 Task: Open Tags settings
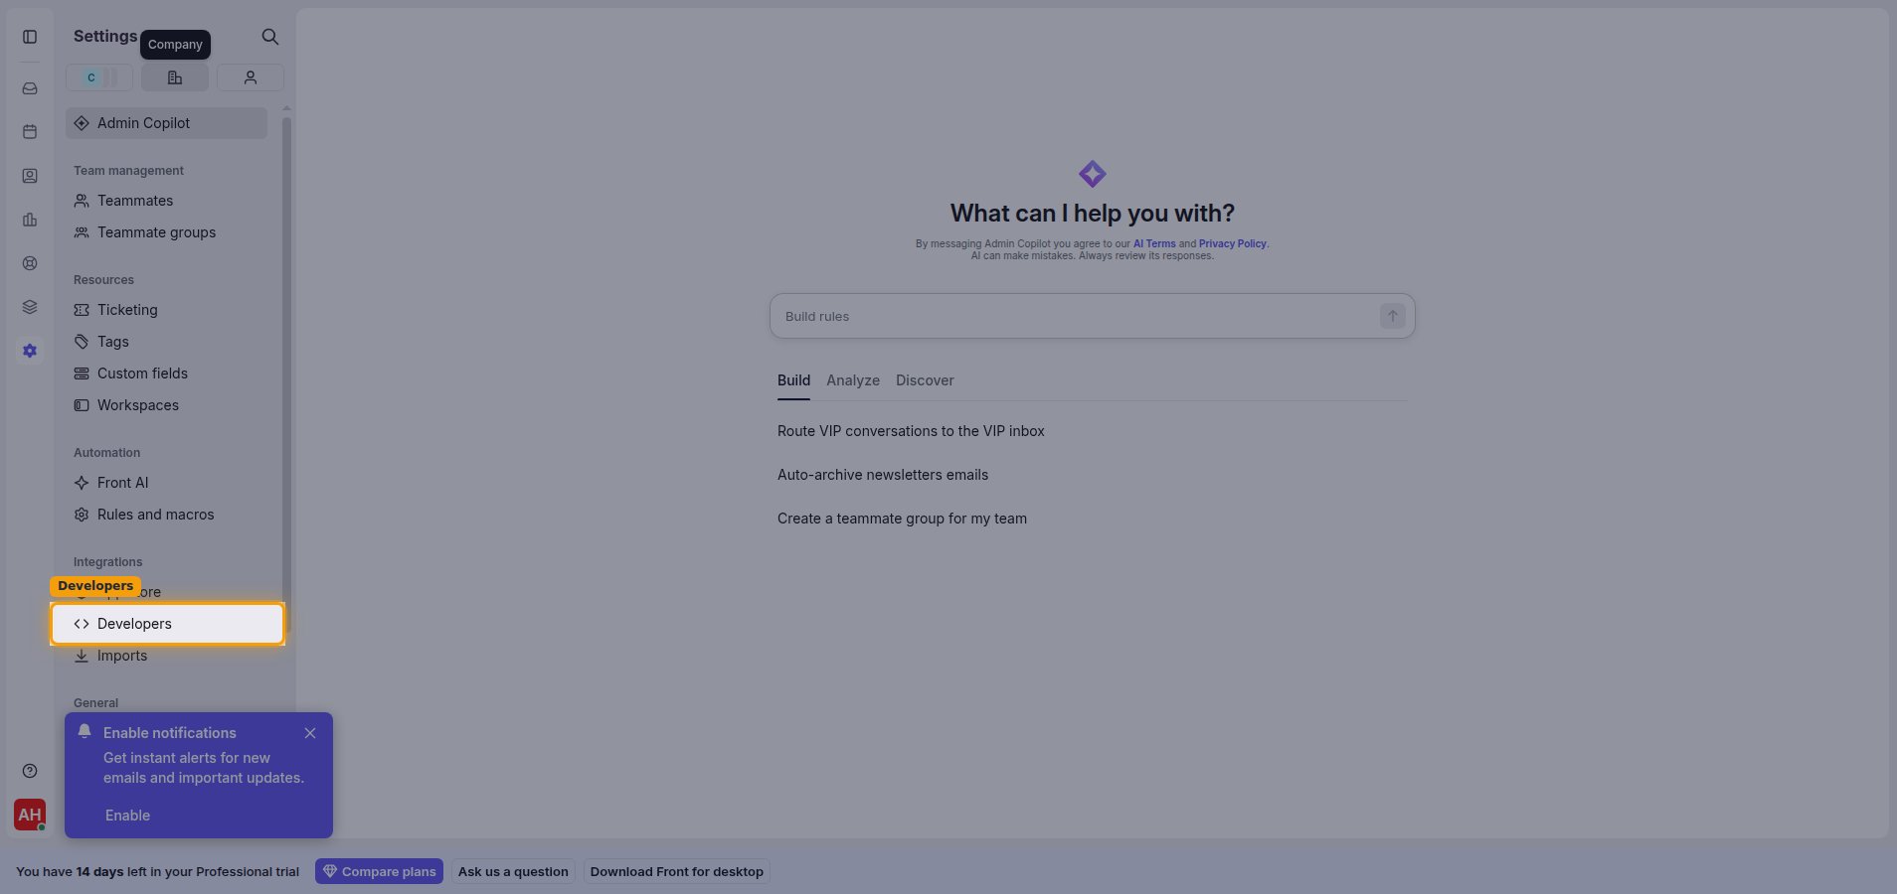pyautogui.click(x=166, y=342)
